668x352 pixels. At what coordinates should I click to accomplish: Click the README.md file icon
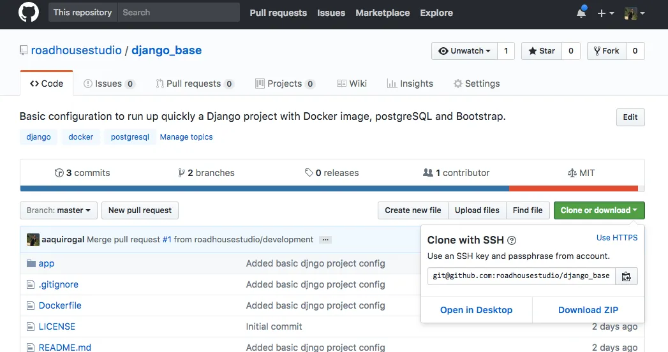tap(30, 348)
